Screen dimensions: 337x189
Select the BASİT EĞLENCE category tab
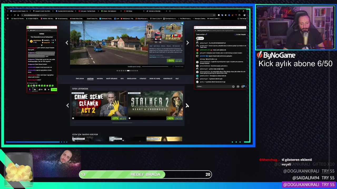(x=112, y=78)
